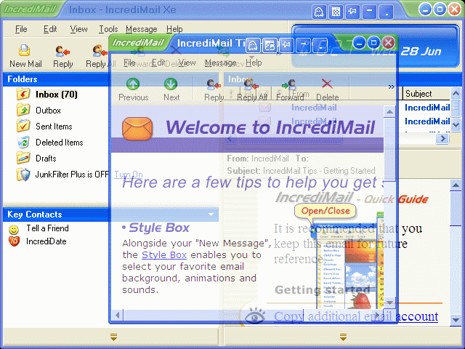Image resolution: width=465 pixels, height=349 pixels.
Task: Click right arrow of Tips horizontal scrollbar
Action: click(378, 315)
